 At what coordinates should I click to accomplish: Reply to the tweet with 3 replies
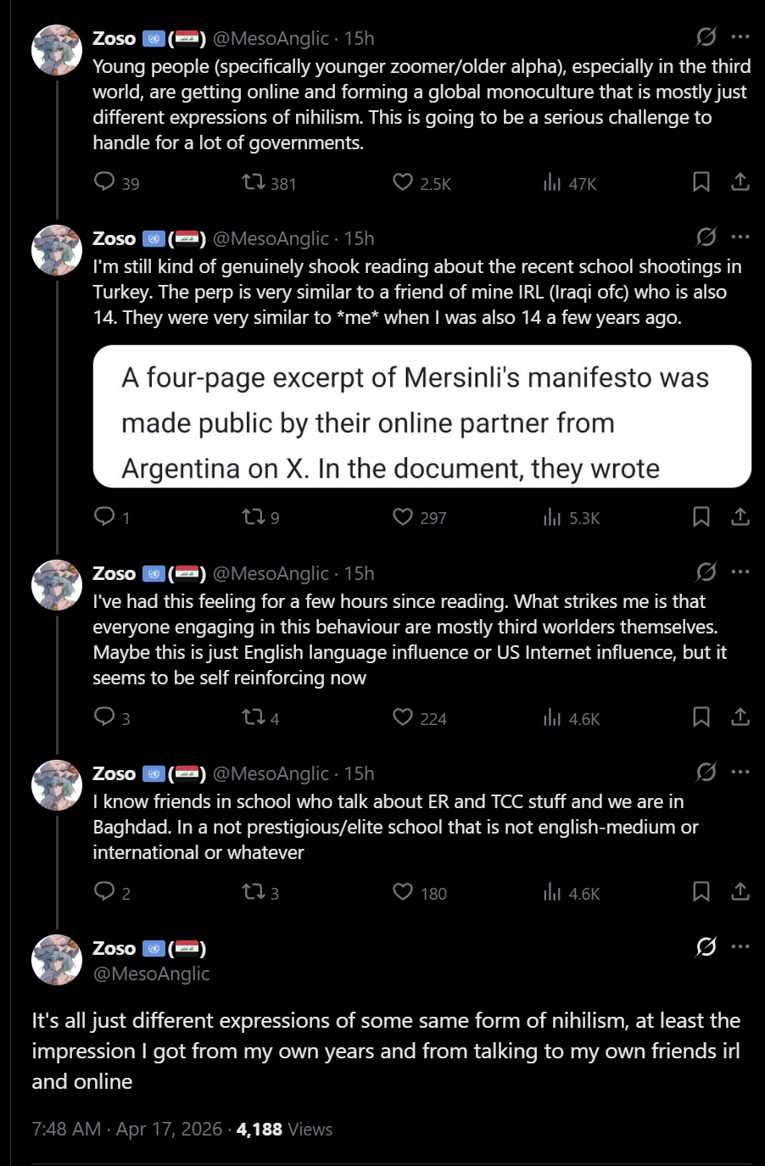104,717
